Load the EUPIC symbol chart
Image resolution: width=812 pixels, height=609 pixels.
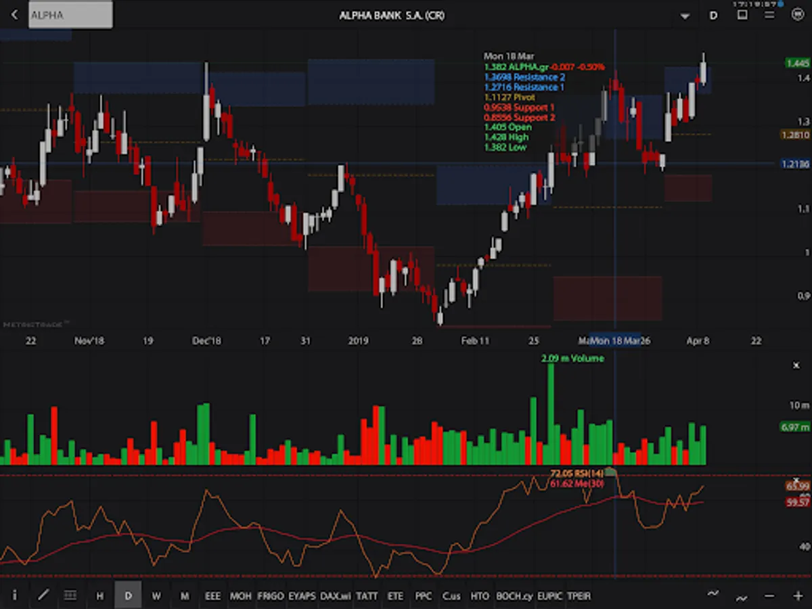(549, 596)
